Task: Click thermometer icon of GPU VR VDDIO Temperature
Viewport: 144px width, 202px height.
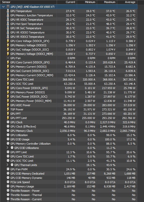Action: tap(8, 32)
